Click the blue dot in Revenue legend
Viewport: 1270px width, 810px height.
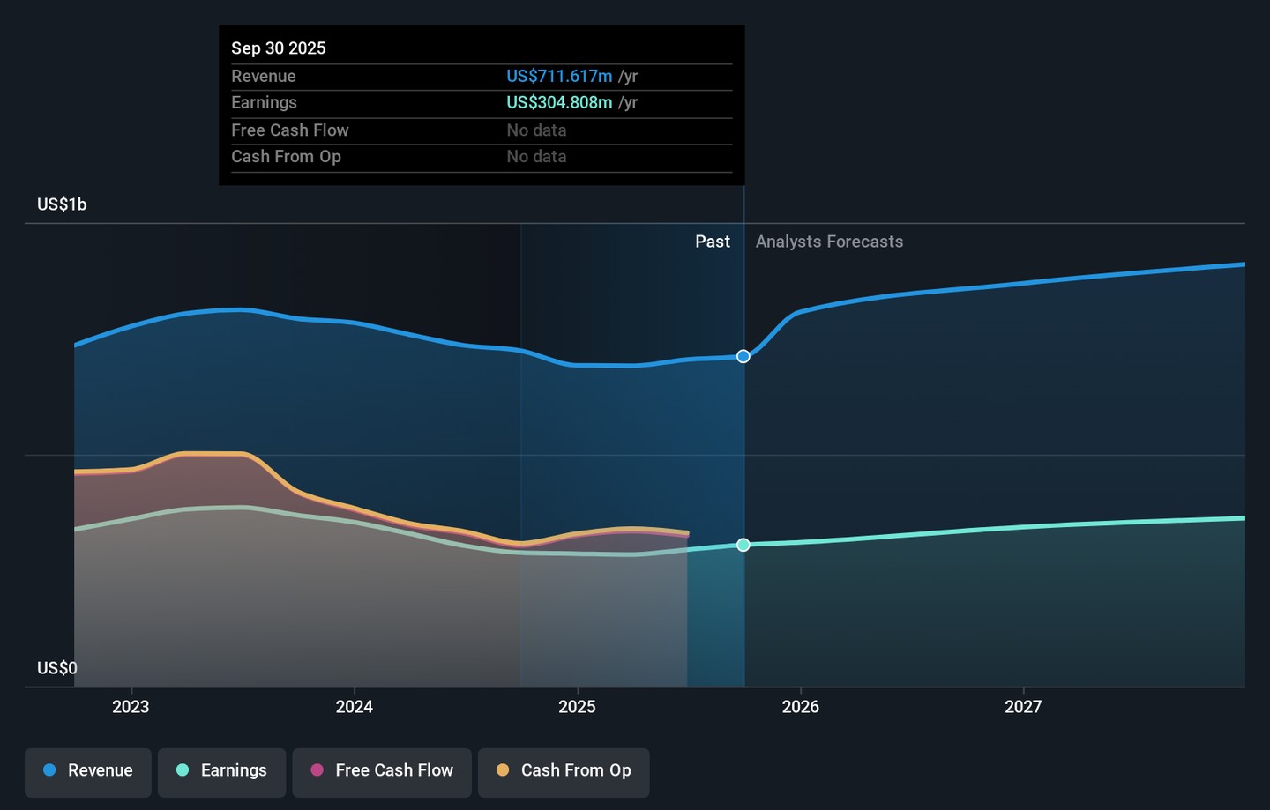pyautogui.click(x=49, y=770)
